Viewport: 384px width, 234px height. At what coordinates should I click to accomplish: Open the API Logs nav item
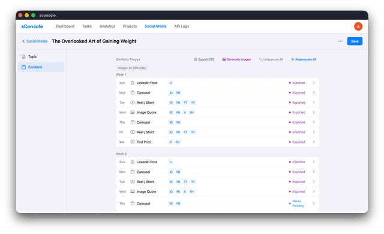(x=182, y=26)
